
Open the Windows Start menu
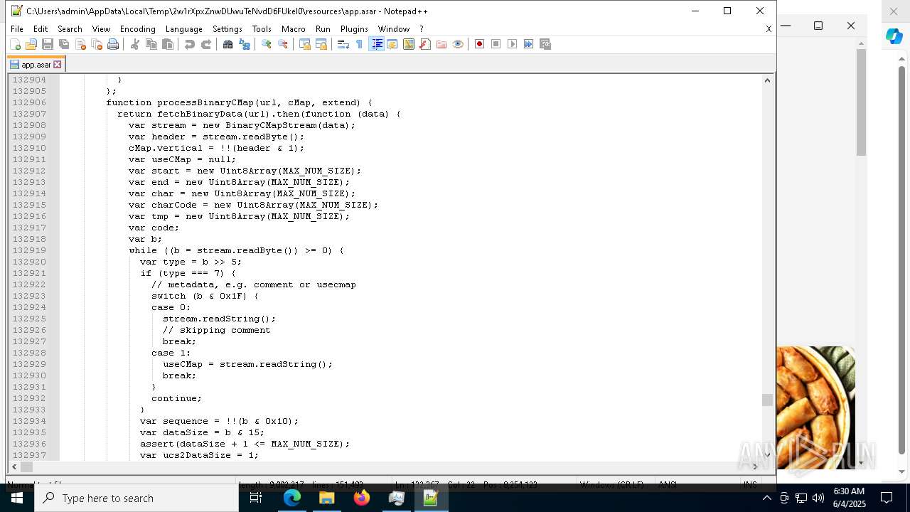[16, 498]
